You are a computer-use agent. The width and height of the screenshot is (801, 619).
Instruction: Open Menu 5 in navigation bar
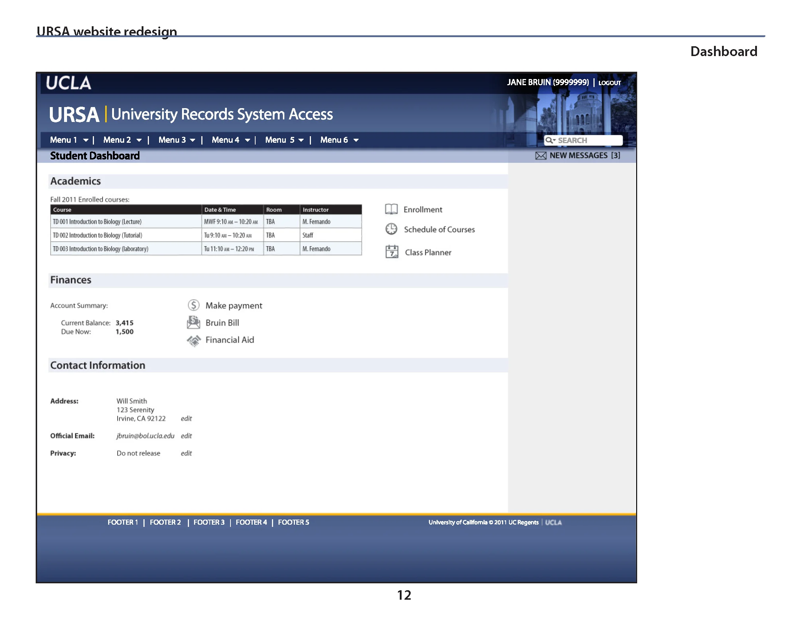(280, 140)
